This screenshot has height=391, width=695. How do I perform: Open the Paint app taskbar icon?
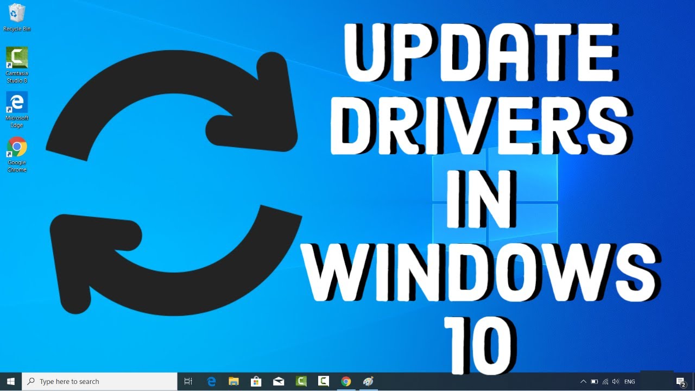tap(368, 382)
